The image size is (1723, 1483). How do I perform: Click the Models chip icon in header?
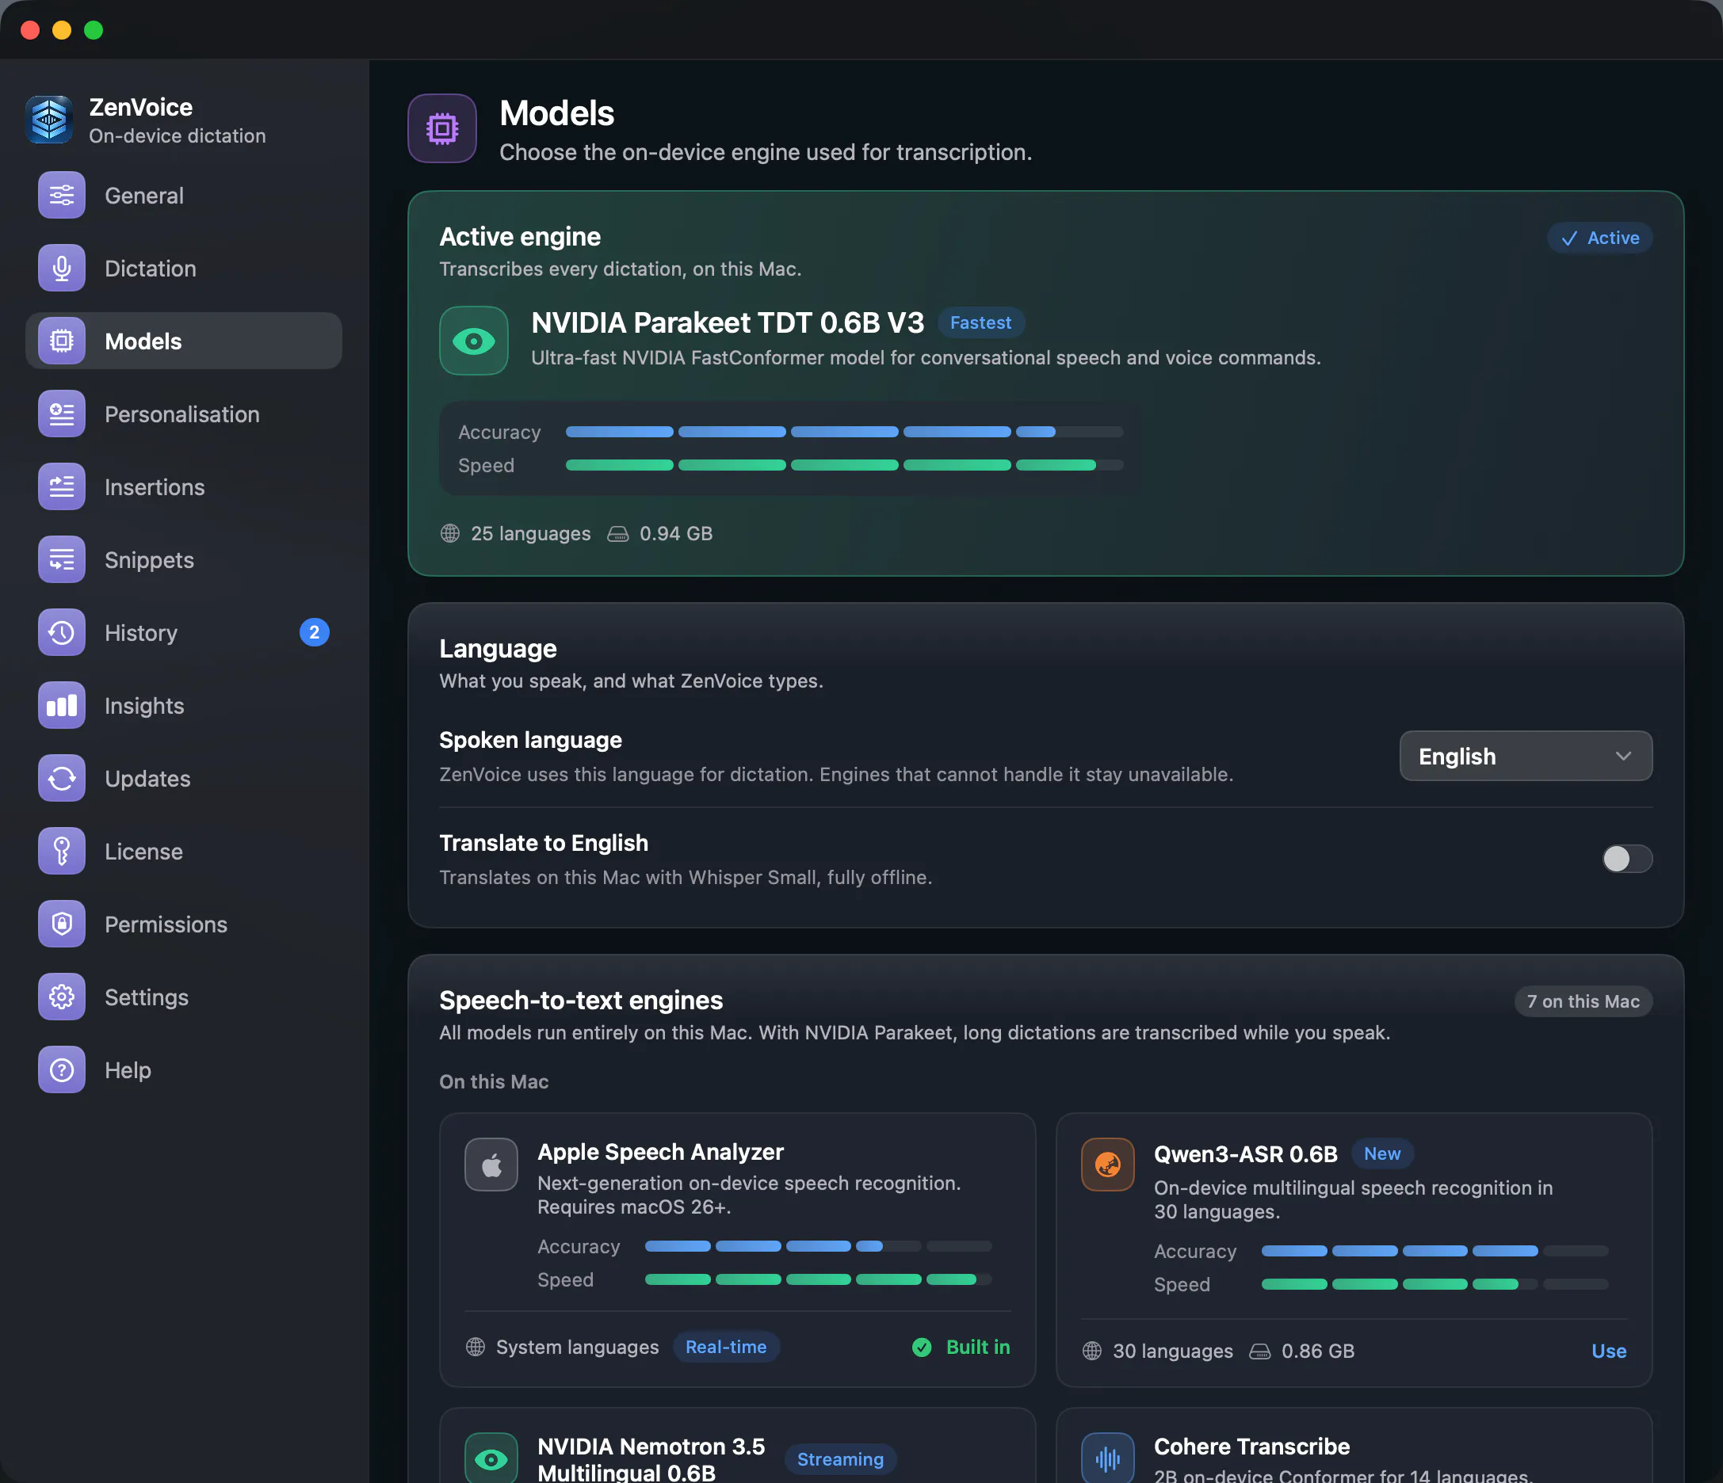[x=442, y=129]
